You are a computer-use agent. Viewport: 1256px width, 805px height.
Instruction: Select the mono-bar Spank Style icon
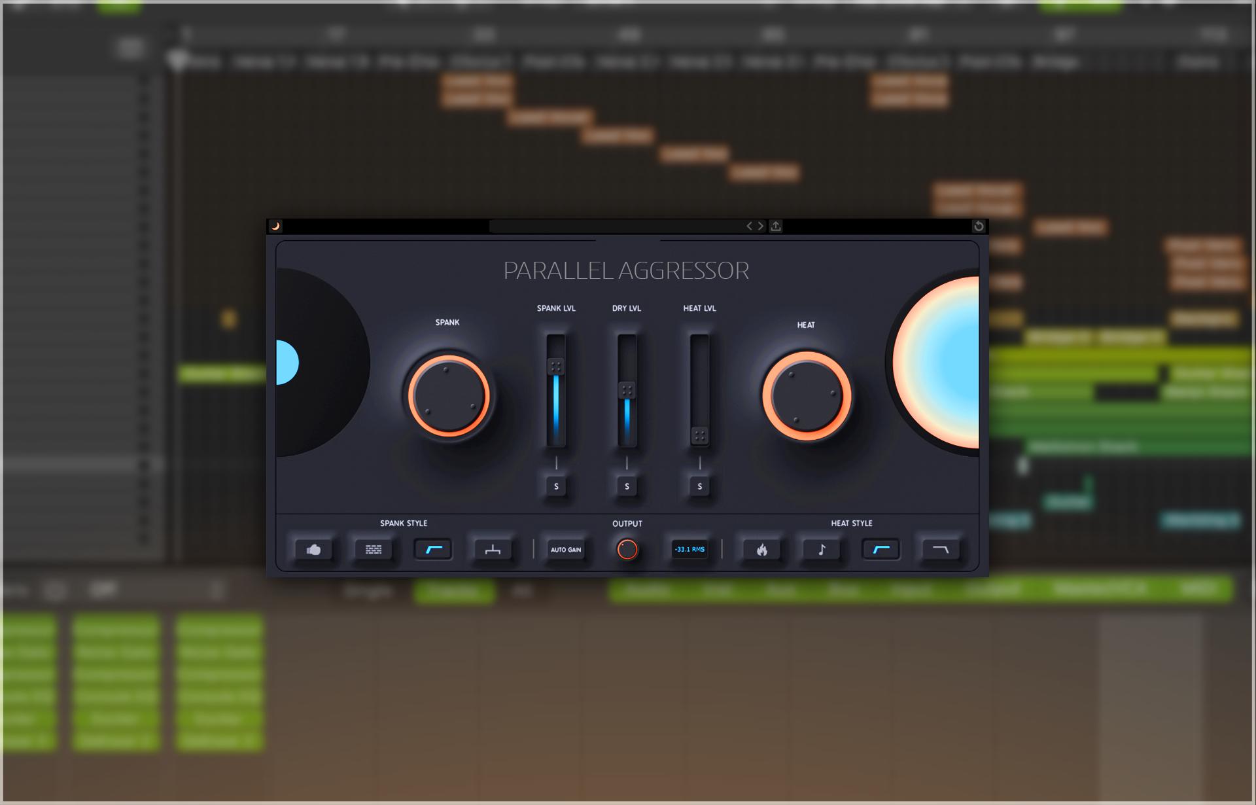tap(493, 550)
